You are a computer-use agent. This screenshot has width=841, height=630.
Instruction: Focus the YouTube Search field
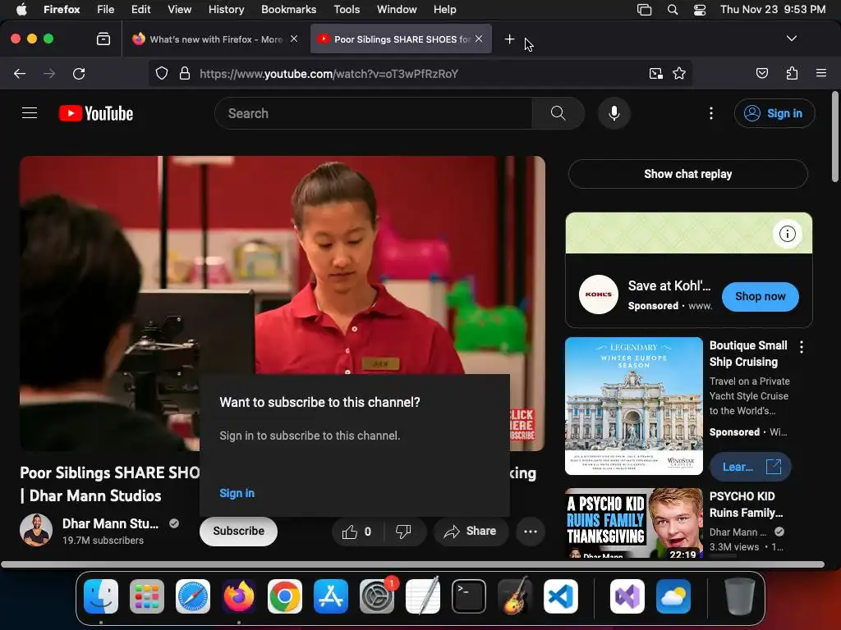pyautogui.click(x=374, y=113)
